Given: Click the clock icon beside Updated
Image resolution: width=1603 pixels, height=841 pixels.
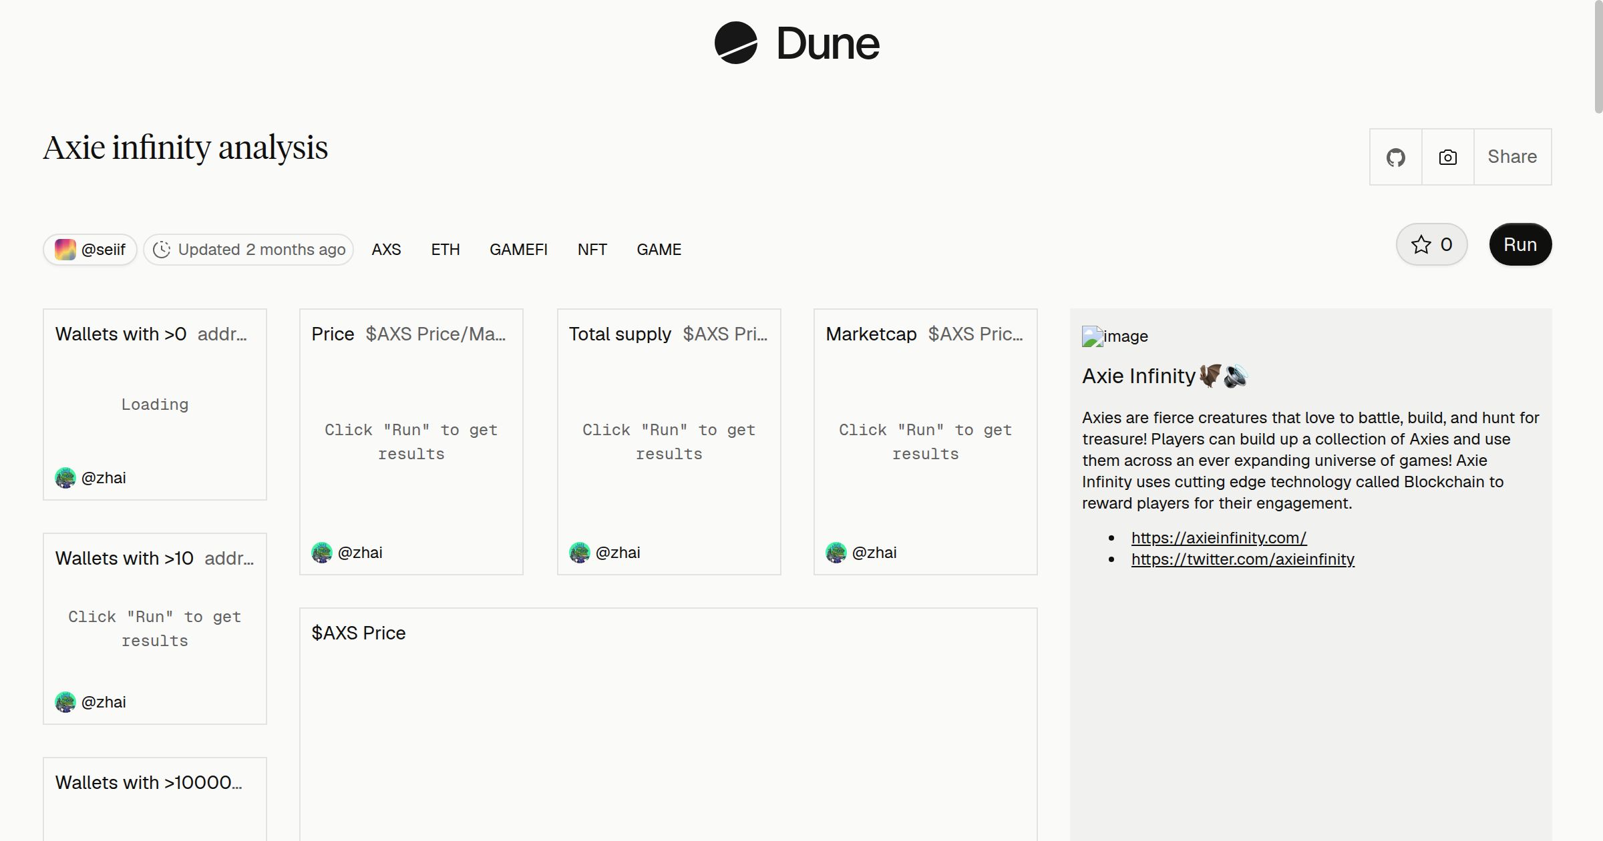Looking at the screenshot, I should 162,250.
